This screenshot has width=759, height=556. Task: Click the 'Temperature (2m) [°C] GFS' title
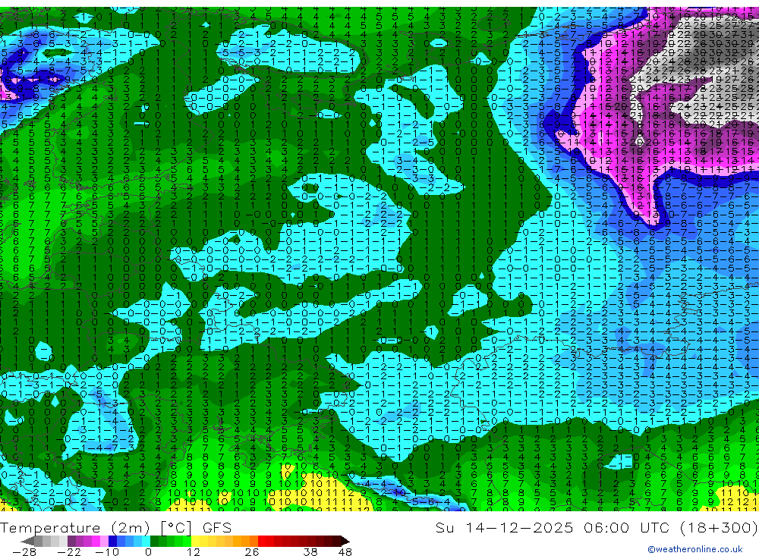pos(115,527)
